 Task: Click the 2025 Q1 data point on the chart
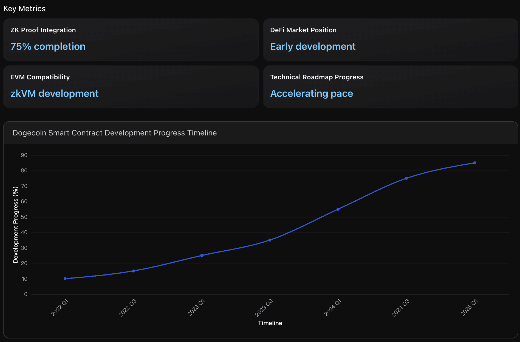click(x=474, y=163)
